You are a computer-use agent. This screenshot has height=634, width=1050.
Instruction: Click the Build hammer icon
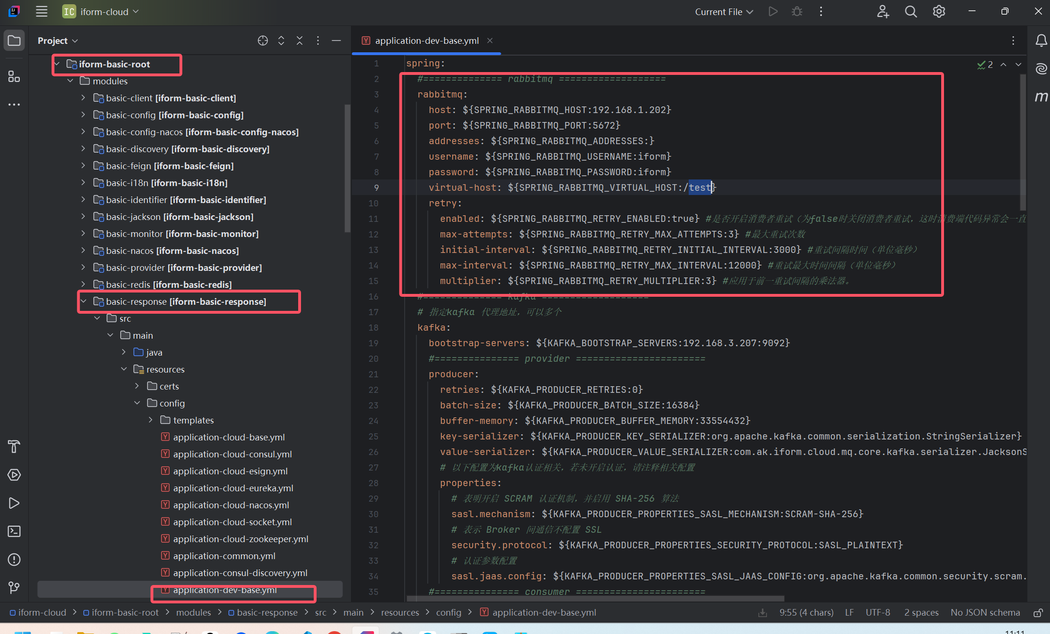(x=14, y=447)
